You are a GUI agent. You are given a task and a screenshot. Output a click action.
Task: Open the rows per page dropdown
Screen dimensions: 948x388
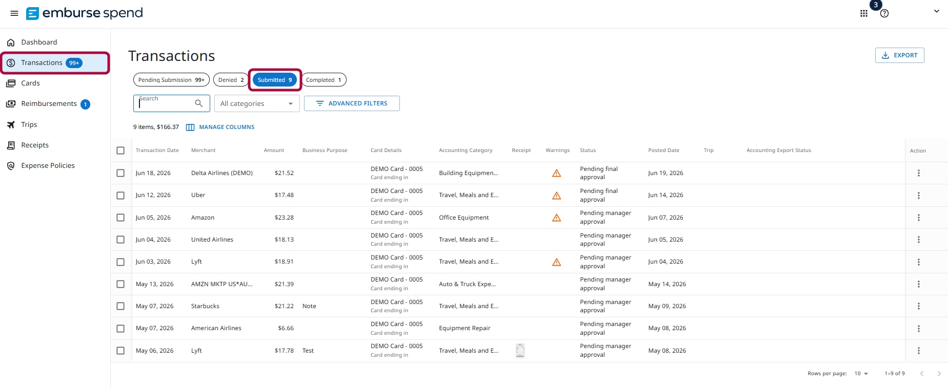click(x=861, y=374)
